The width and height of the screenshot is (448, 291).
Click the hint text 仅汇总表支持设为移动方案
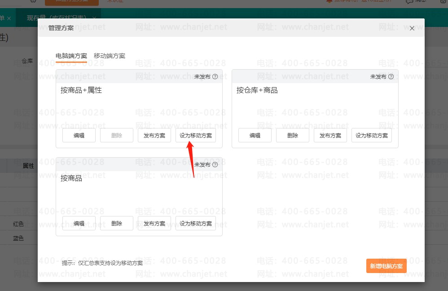[x=110, y=263]
